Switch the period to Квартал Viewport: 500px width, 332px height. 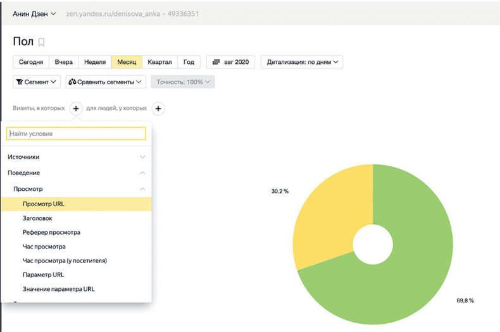[x=159, y=62]
